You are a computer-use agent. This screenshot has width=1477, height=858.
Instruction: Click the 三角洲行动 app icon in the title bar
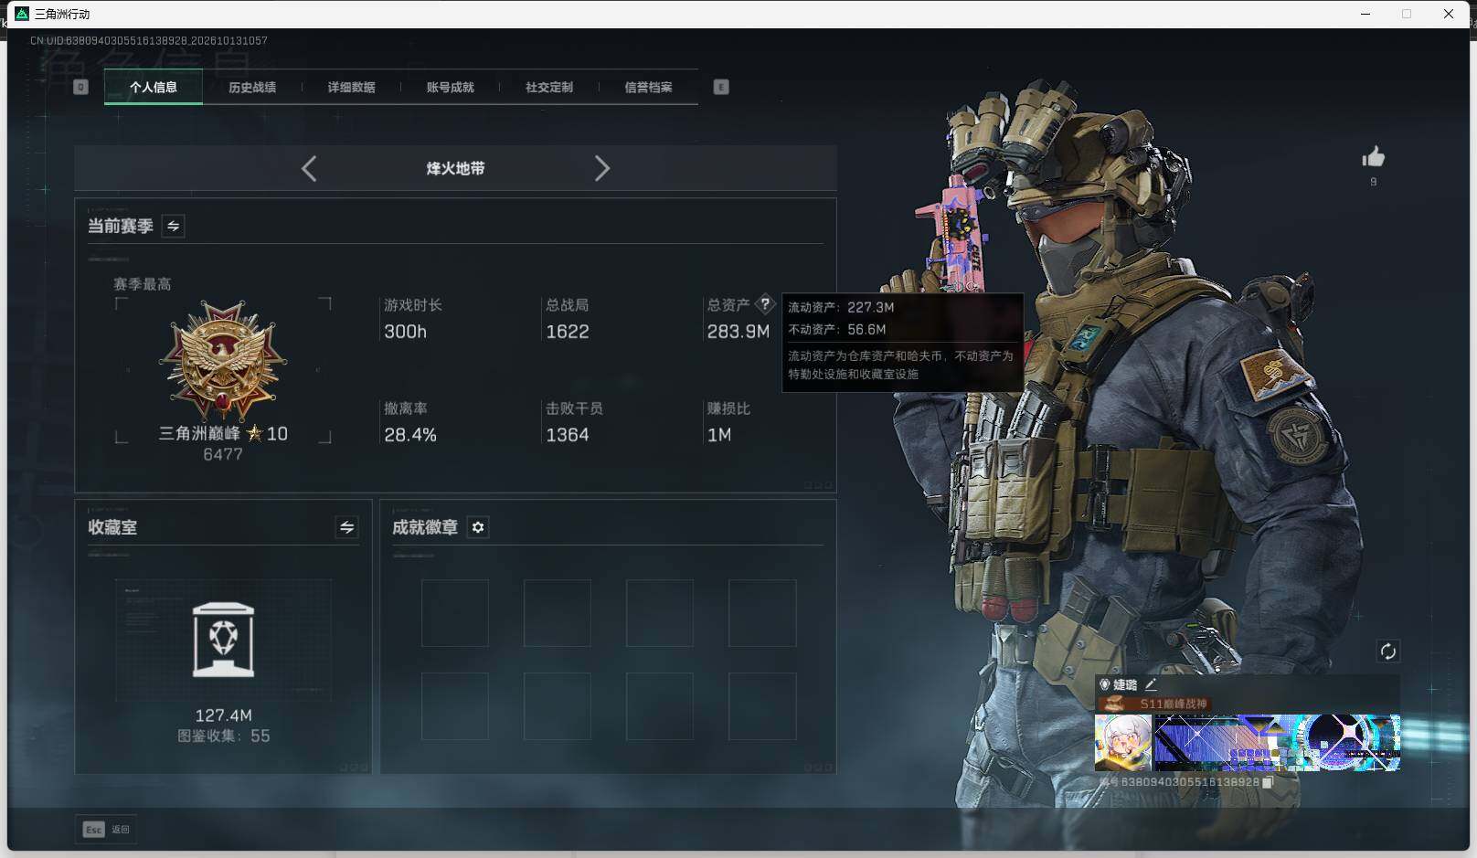tap(22, 14)
